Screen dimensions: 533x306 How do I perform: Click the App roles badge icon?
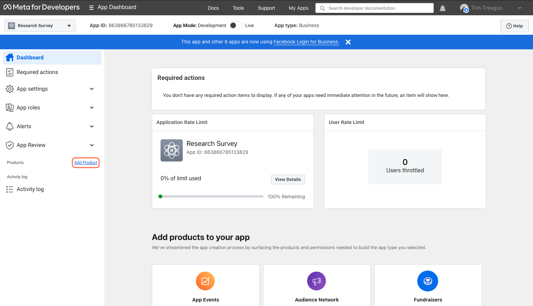(10, 108)
